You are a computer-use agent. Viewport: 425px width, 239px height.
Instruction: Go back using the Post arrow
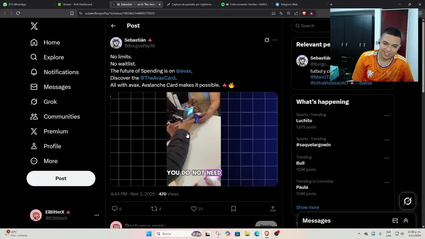pos(113,26)
